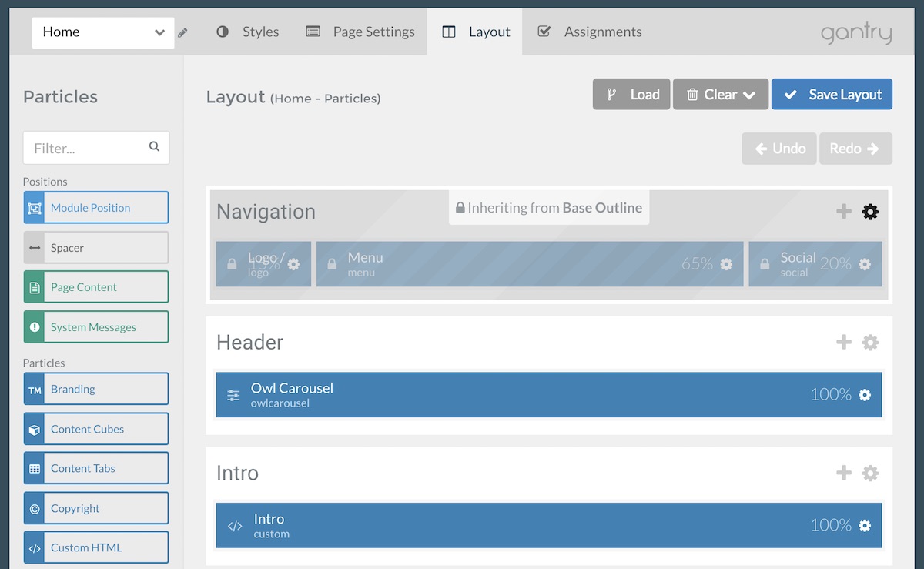Select the Content Tabs particle
This screenshot has height=569, width=924.
click(x=96, y=468)
